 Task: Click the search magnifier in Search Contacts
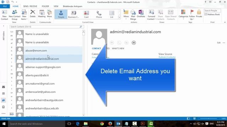coord(81,27)
